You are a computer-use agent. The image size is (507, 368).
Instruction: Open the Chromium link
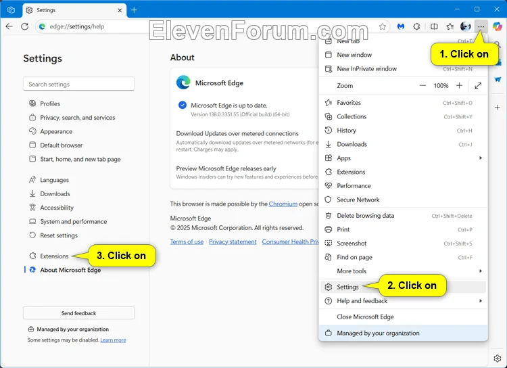pyautogui.click(x=283, y=204)
